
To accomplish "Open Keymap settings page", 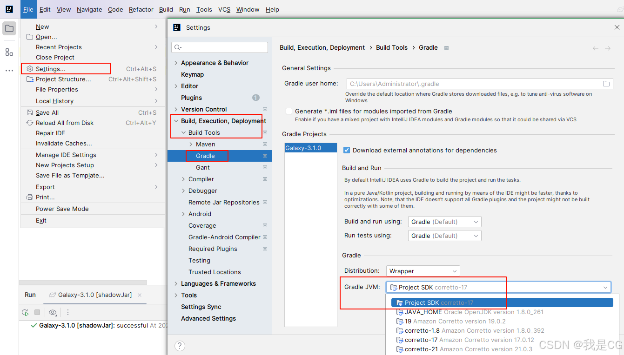I will 192,74.
